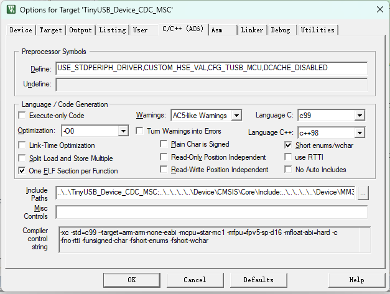Switch to the Target tab
This screenshot has height=294, width=390.
pyautogui.click(x=50, y=30)
